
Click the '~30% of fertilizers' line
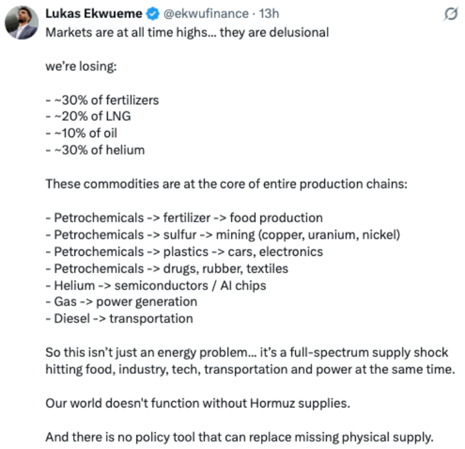[102, 100]
